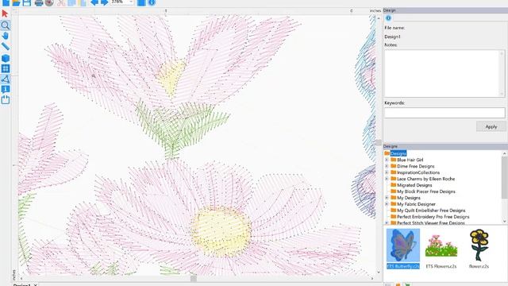Click the blue 3D cube tool
The width and height of the screenshot is (508, 286).
6,58
